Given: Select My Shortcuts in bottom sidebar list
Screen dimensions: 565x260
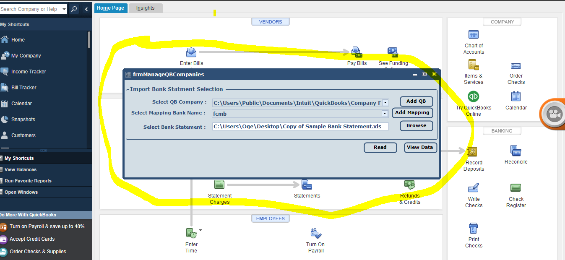Looking at the screenshot, I should click(46, 158).
